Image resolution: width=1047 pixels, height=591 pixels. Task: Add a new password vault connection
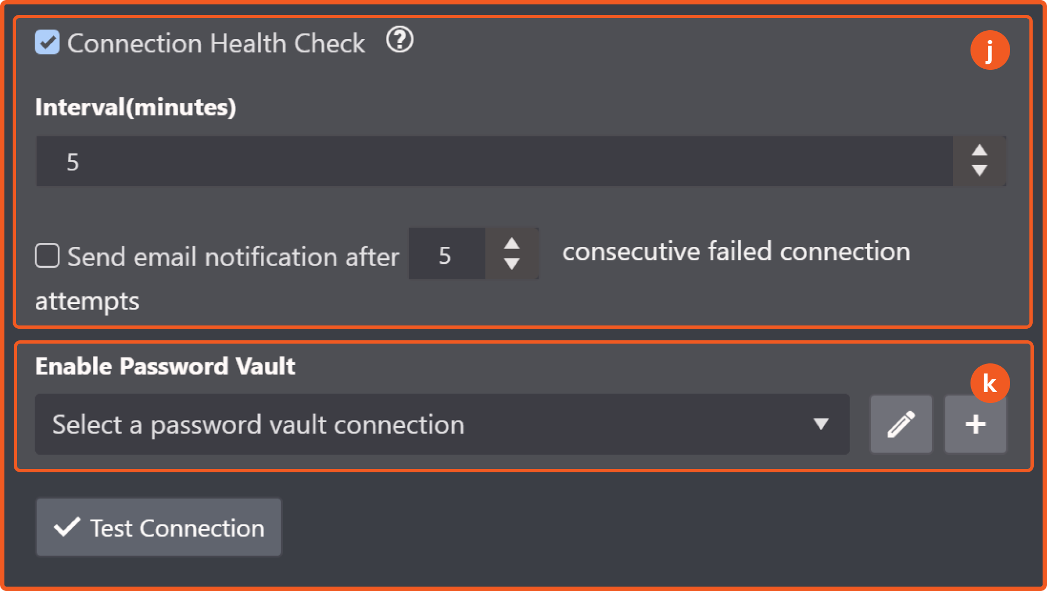point(975,424)
